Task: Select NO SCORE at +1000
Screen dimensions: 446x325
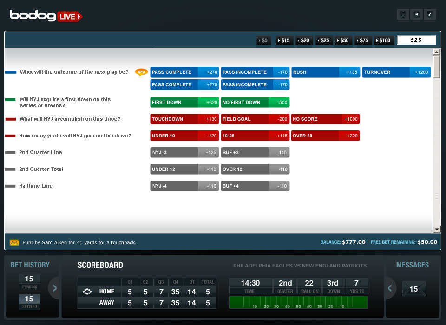Action: point(325,119)
